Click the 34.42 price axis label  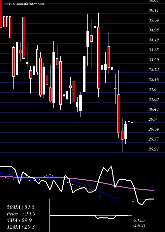tap(154, 40)
